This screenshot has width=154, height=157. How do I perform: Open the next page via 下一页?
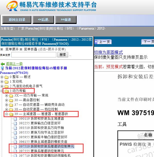148,42
